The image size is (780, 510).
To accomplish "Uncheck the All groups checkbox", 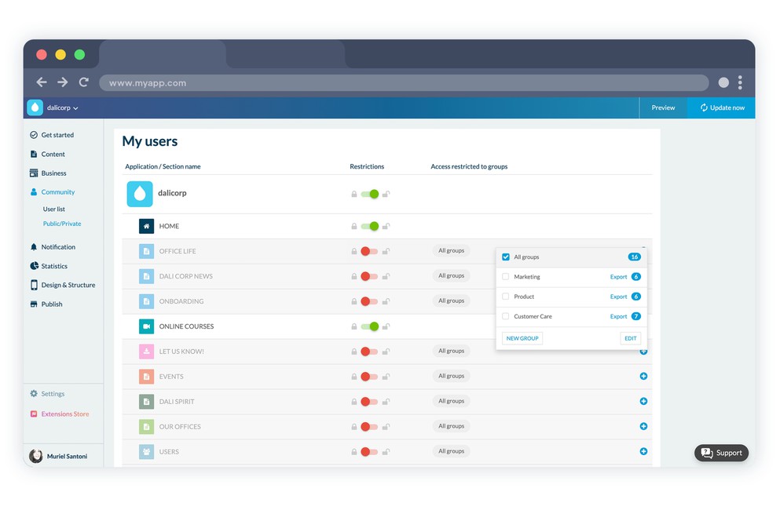I will coord(506,257).
